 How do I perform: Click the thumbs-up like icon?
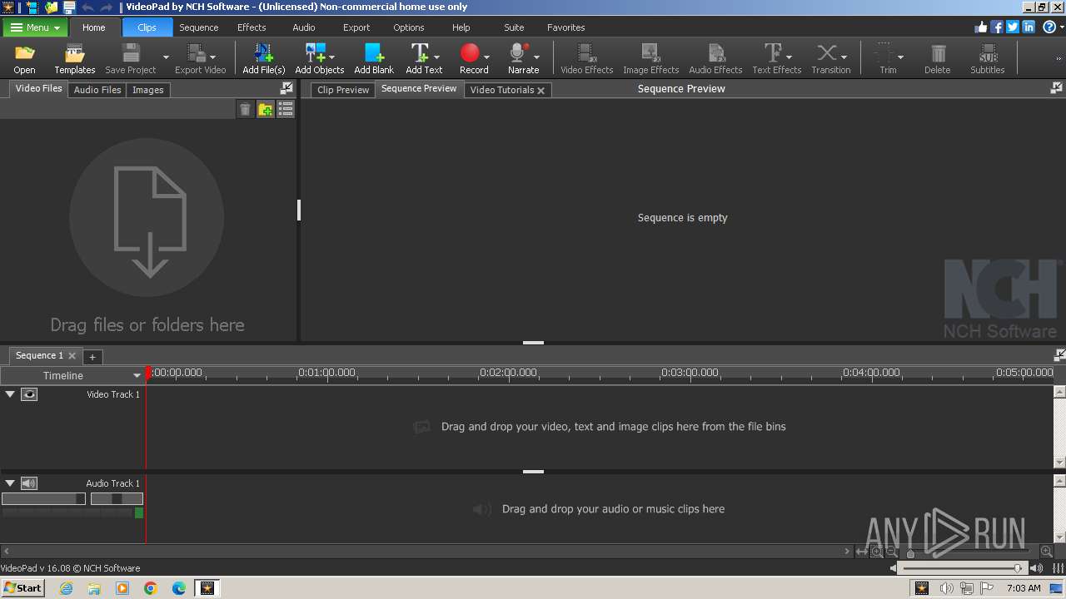pos(981,27)
